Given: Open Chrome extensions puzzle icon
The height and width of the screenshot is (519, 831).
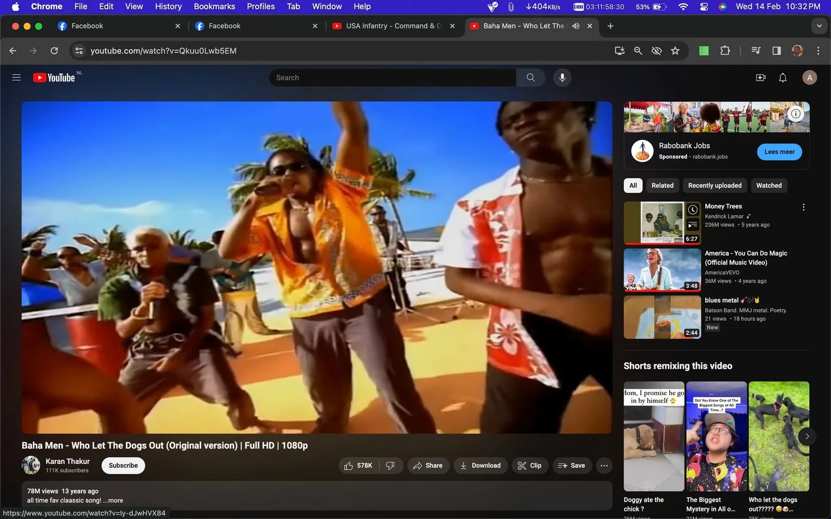Looking at the screenshot, I should click(x=725, y=51).
